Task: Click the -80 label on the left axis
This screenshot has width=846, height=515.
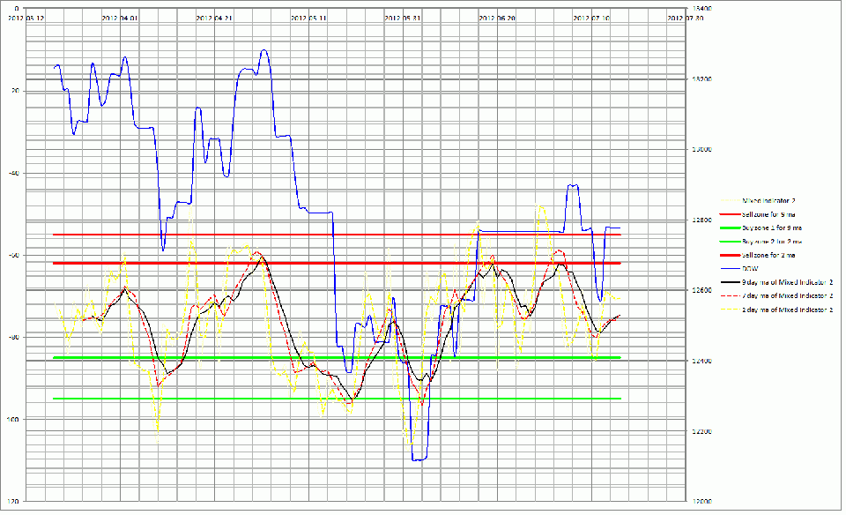Action: pyautogui.click(x=14, y=338)
